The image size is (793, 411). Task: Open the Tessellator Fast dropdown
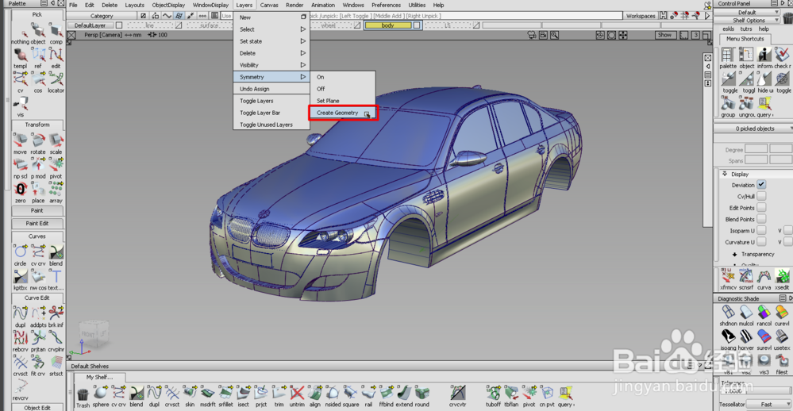(768, 404)
